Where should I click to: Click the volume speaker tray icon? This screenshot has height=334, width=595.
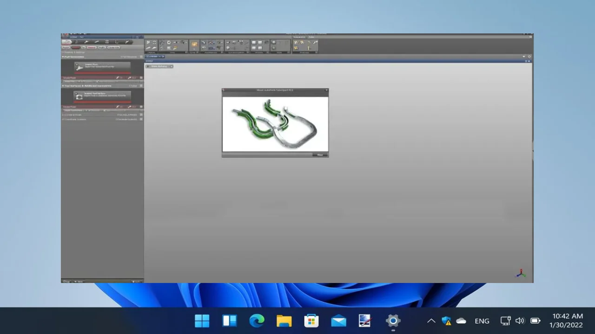tap(520, 321)
